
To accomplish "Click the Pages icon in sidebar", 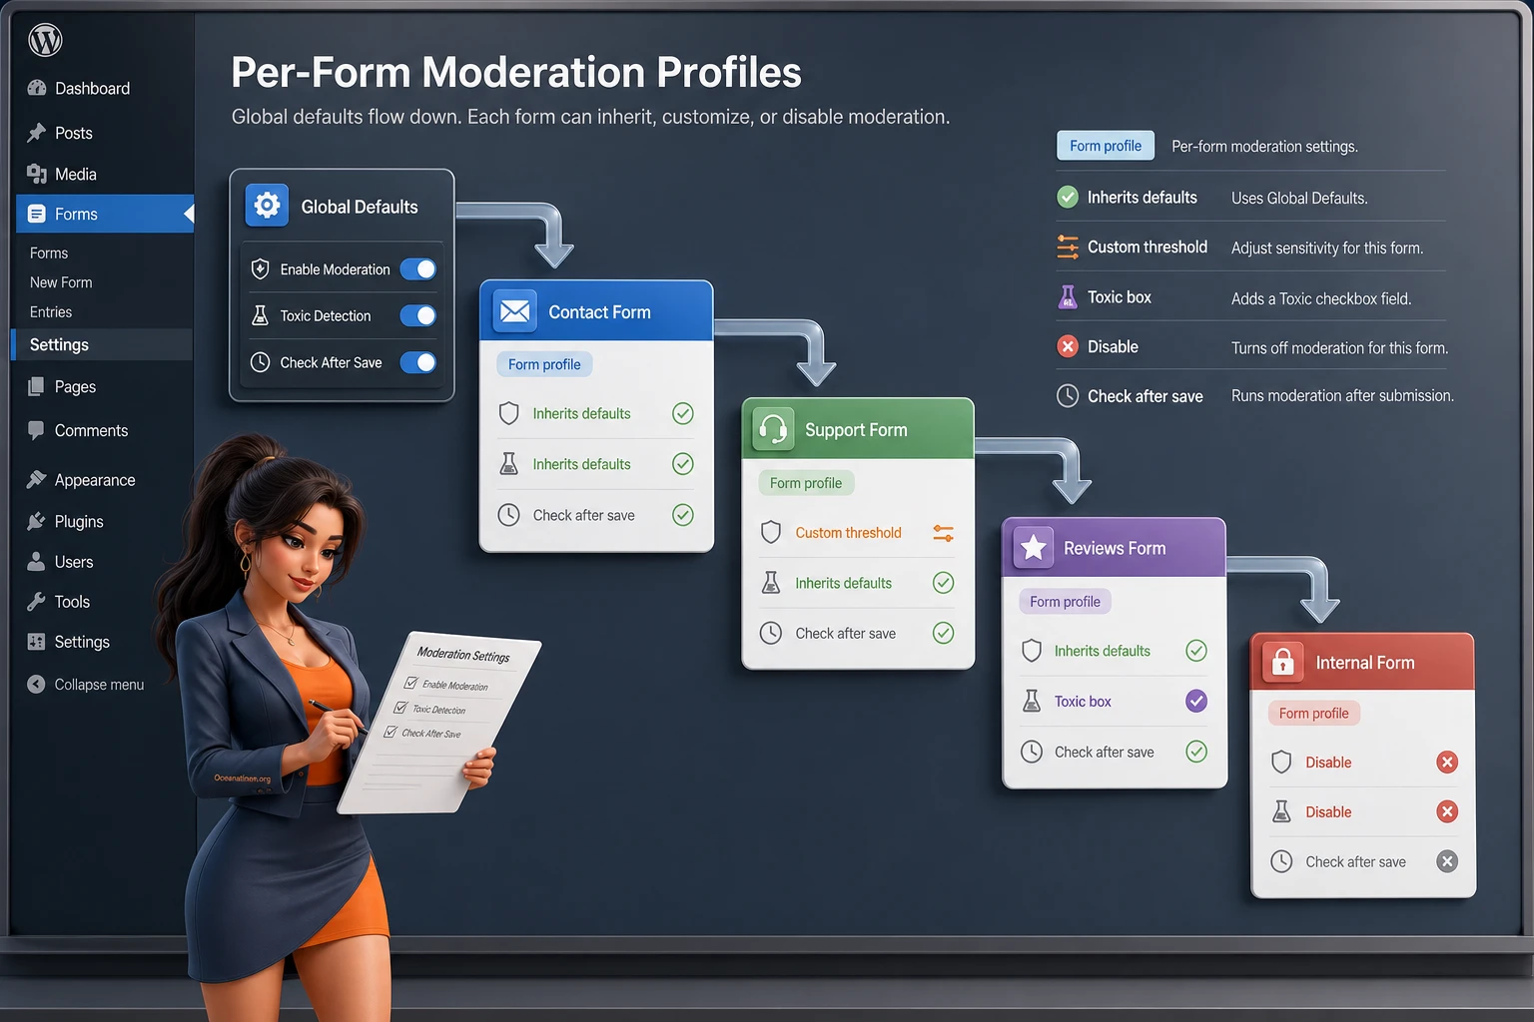I will 36,386.
